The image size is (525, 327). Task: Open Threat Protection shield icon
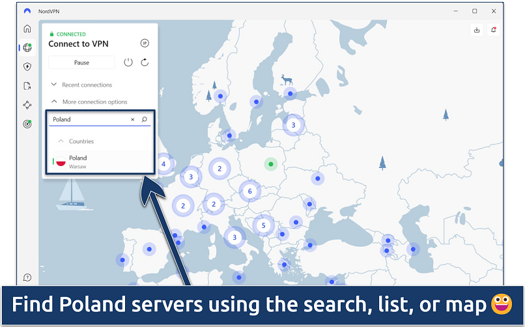27,66
